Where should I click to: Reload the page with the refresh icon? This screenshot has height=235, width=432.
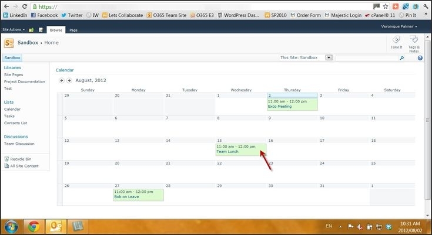[25, 6]
